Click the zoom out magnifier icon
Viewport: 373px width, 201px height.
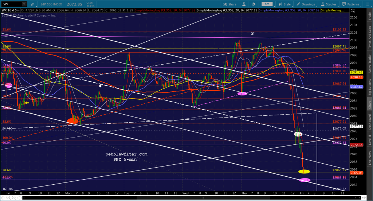(x=14, y=198)
